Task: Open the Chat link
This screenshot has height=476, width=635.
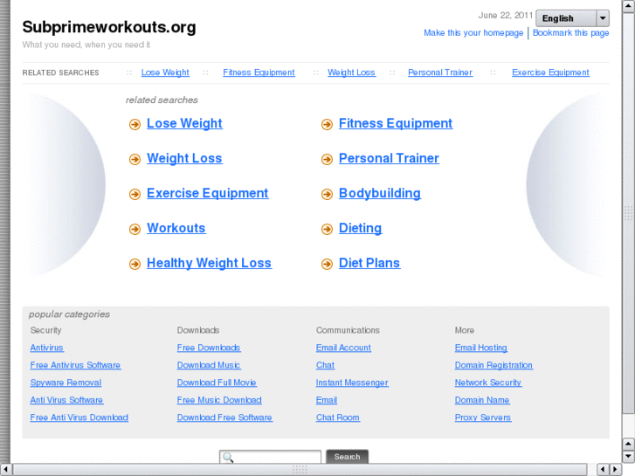Action: [x=325, y=365]
